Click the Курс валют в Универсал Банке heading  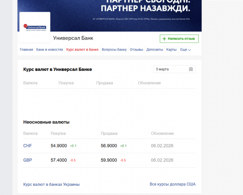[58, 69]
